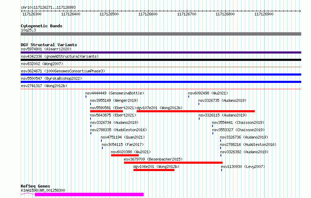This screenshot has height=198, width=311.
Task: Open the nsv832002 (Wong2007) label
Action: coord(42,64)
